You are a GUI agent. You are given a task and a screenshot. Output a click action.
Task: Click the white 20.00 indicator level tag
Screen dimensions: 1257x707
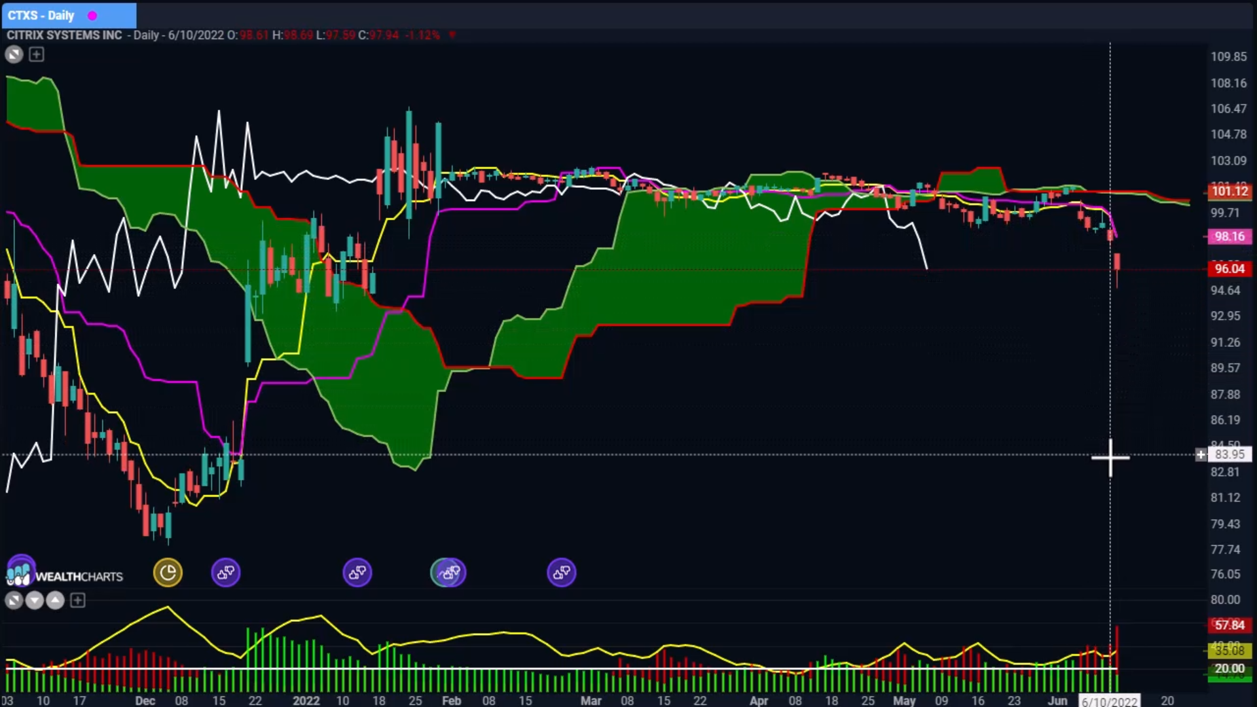coord(1230,668)
